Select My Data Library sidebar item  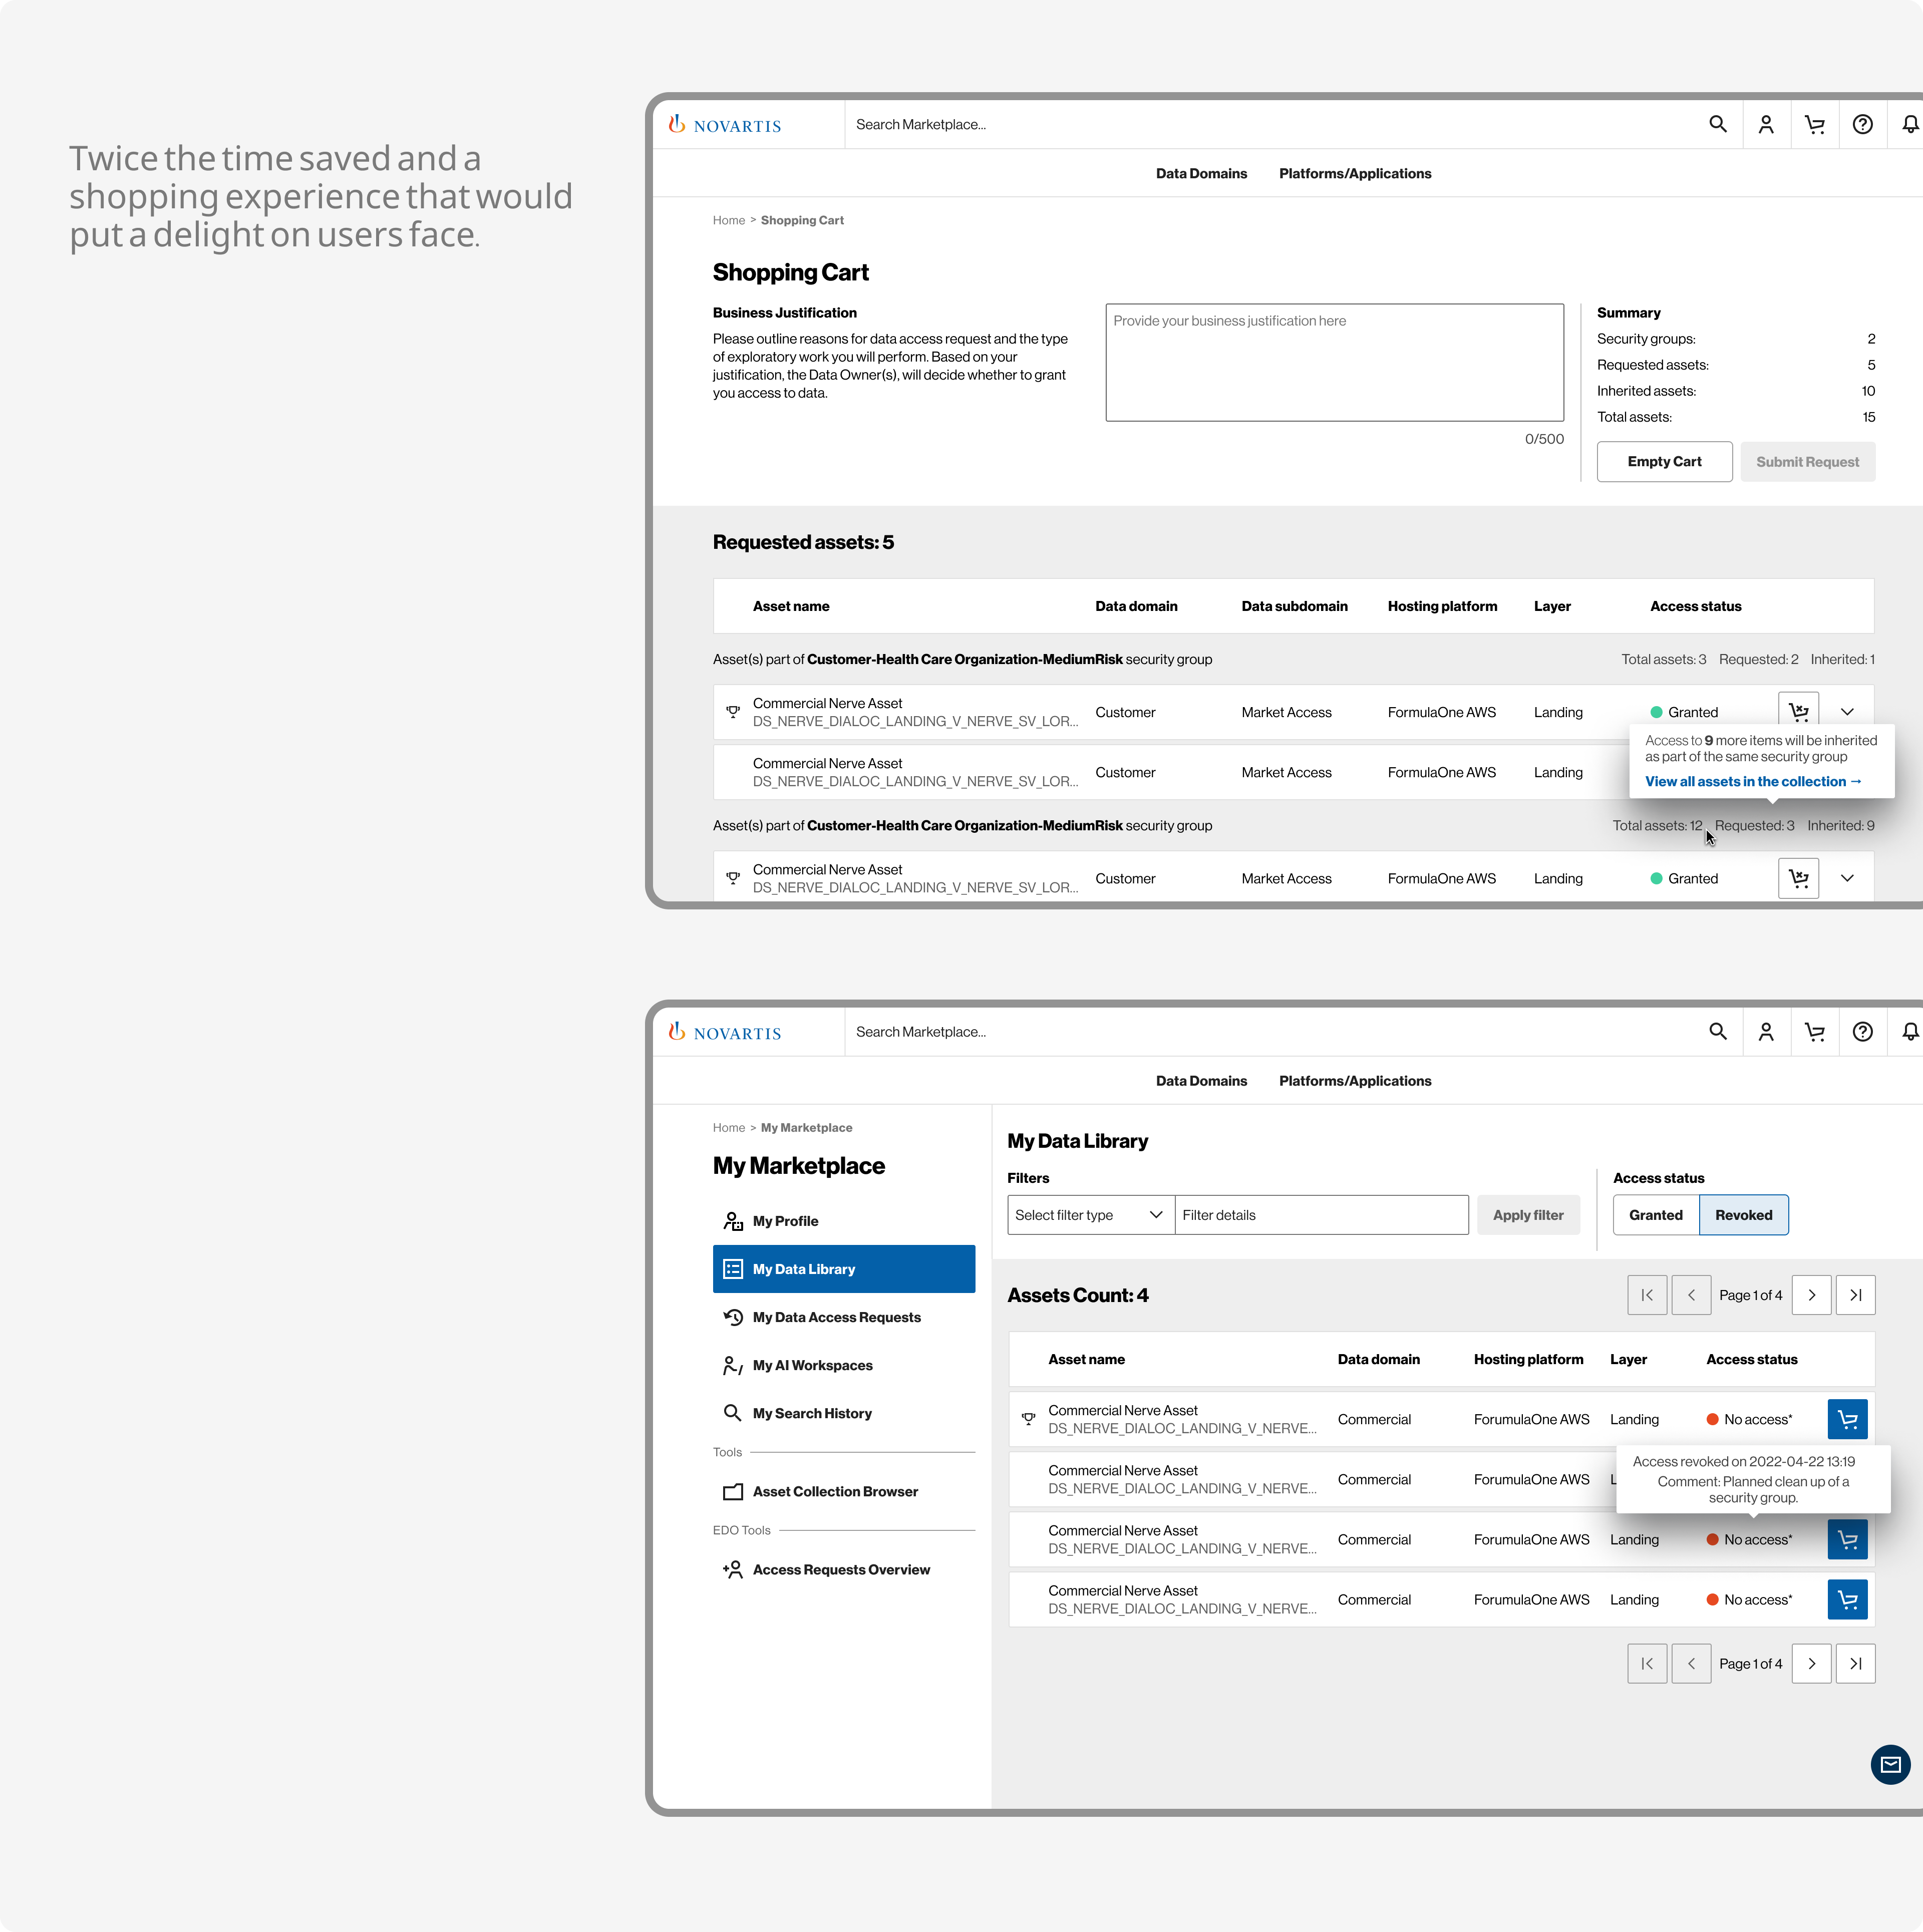pyautogui.click(x=843, y=1269)
